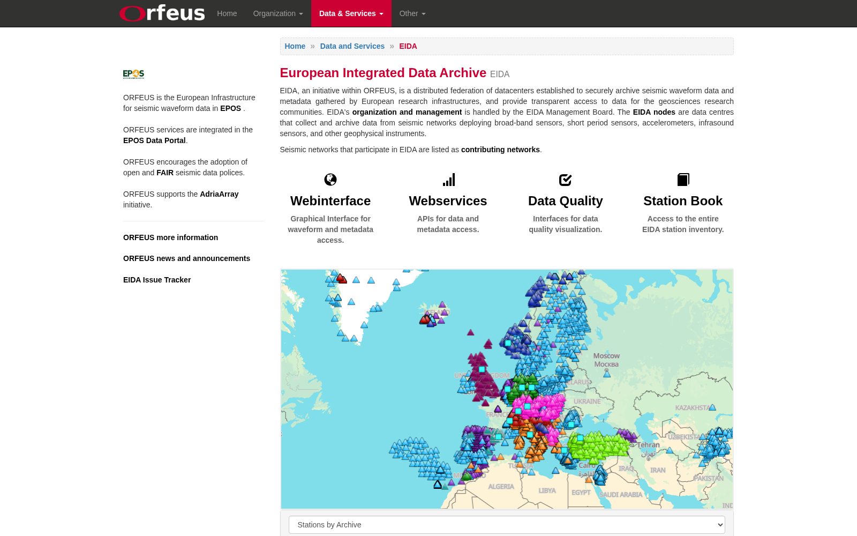Click the red station marker near Iceland
The image size is (857, 536).
[x=425, y=319]
